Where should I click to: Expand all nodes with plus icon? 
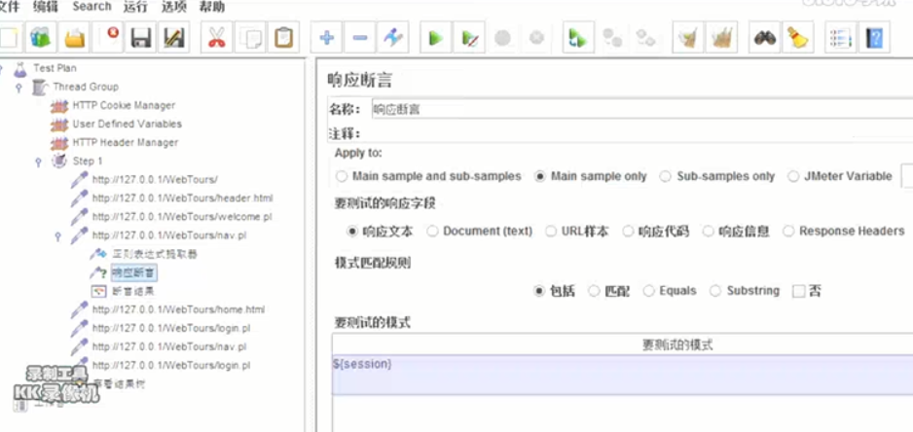pos(327,38)
